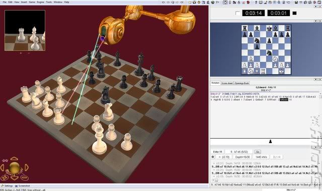Open the Insert menu
This screenshot has height=191, width=322.
24,2
